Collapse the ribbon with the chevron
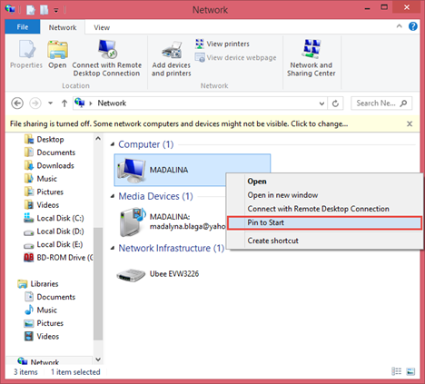Viewport: 425px width, 384px height. 400,26
